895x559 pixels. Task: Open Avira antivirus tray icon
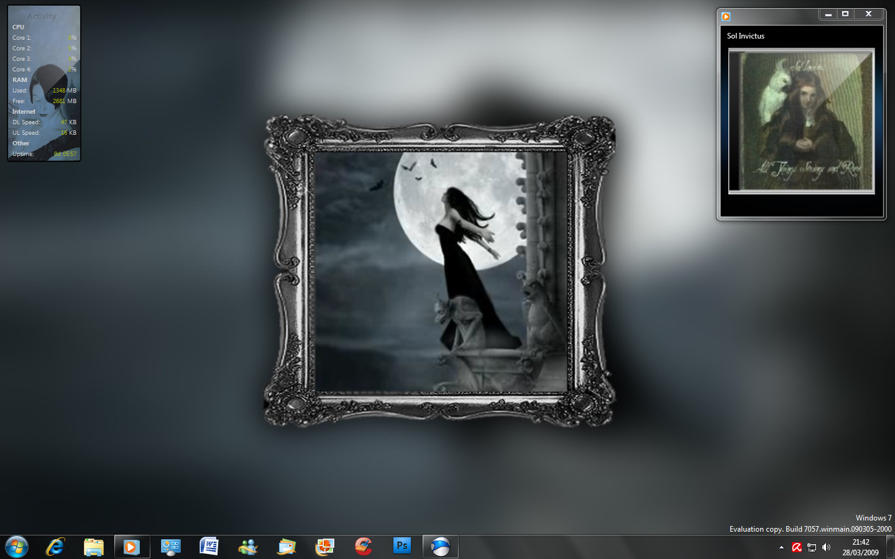coord(797,547)
